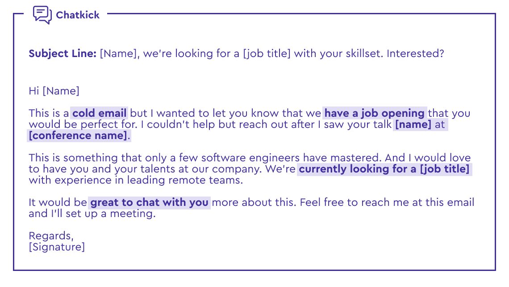This screenshot has height=287, width=509.
Task: Click the '[Signature]' placeholder
Action: (x=57, y=247)
